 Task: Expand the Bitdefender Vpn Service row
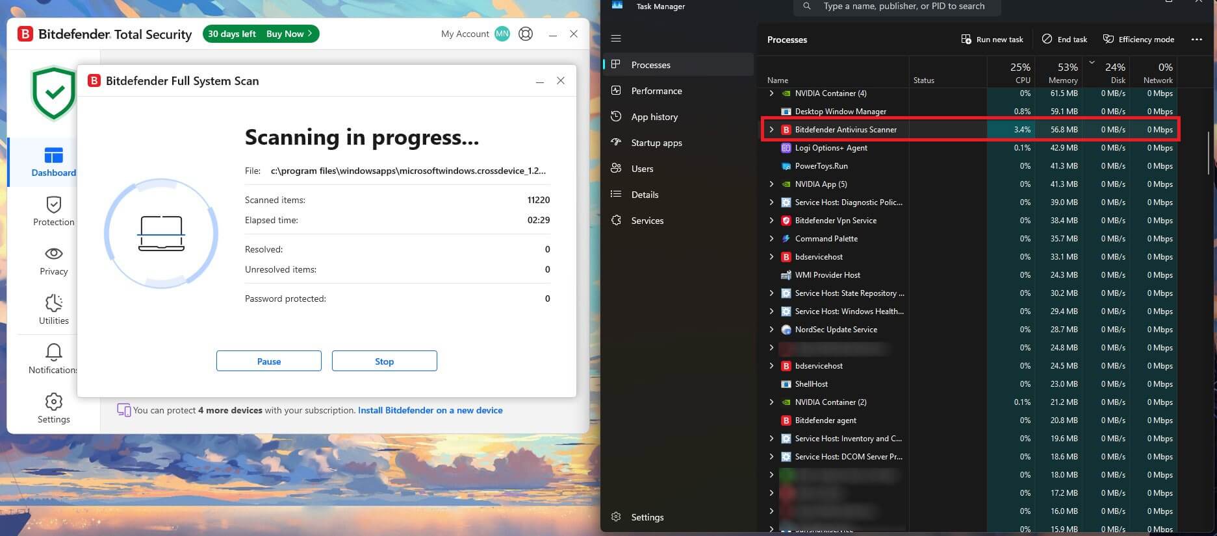point(771,221)
